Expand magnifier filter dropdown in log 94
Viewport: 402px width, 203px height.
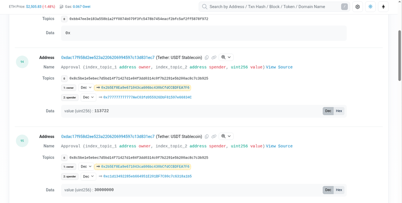(x=226, y=57)
